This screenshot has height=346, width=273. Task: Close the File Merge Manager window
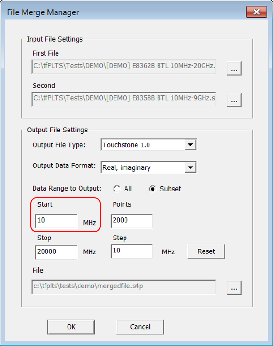(257, 12)
